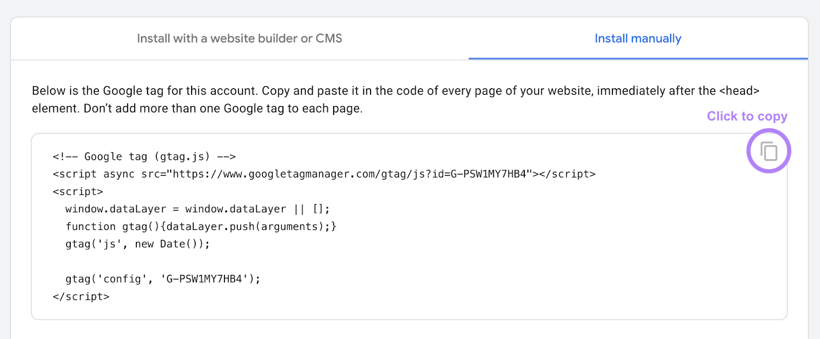This screenshot has width=820, height=339.
Task: Select the closing script tag
Action: pyautogui.click(x=80, y=296)
